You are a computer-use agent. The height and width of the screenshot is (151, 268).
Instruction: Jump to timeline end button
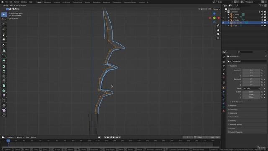119,137
